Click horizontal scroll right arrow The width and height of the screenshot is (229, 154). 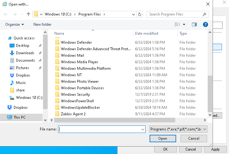pyautogui.click(x=205, y=120)
